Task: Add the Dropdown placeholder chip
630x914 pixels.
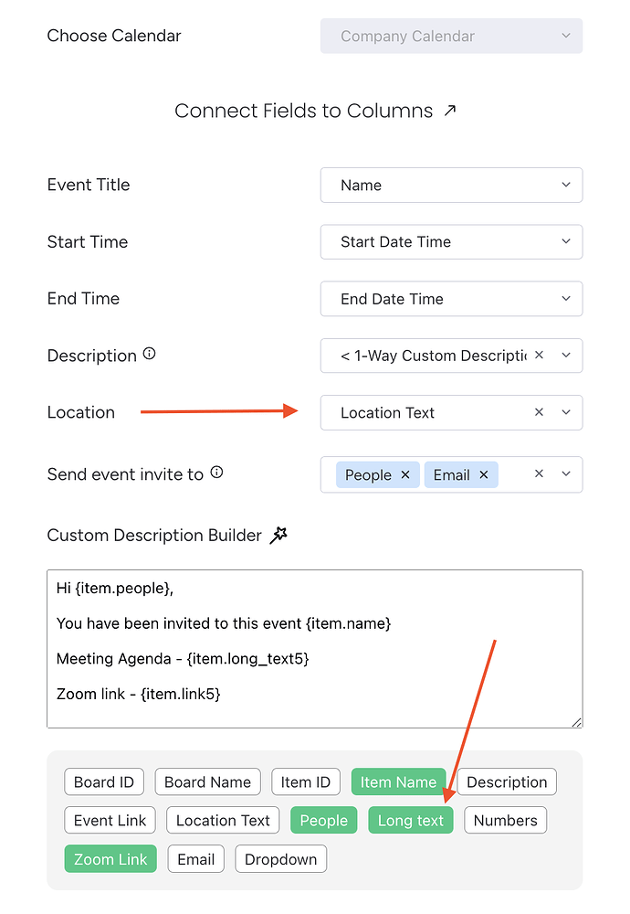Action: [x=280, y=858]
